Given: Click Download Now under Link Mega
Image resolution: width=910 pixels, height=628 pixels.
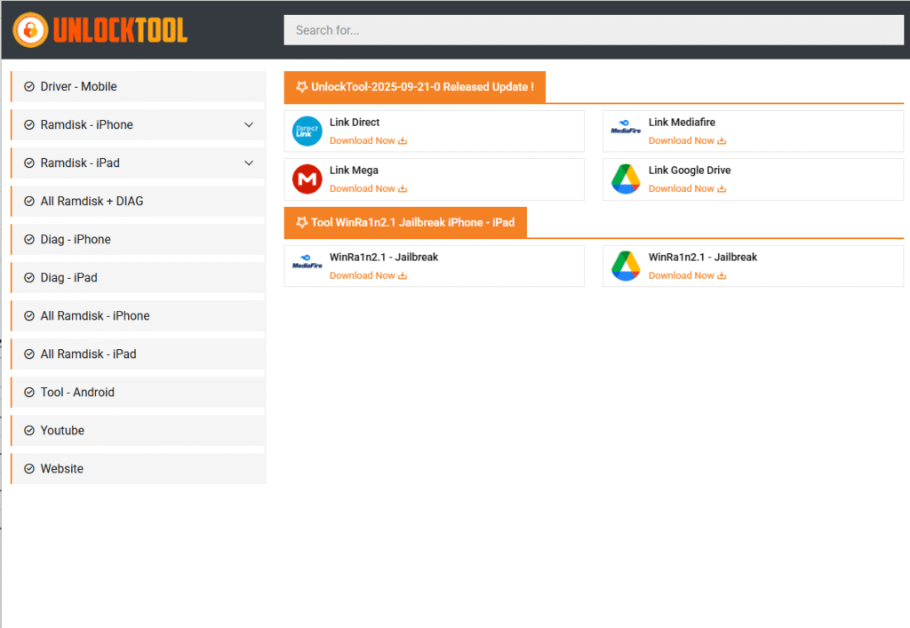Looking at the screenshot, I should point(367,188).
